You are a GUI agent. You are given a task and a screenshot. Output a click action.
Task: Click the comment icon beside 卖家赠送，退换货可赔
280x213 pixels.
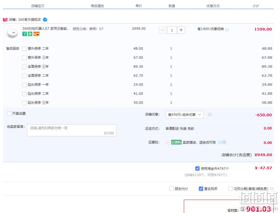tap(220, 142)
